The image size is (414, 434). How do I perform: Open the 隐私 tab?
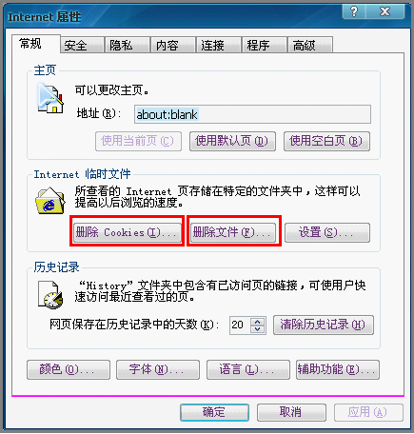click(x=128, y=45)
